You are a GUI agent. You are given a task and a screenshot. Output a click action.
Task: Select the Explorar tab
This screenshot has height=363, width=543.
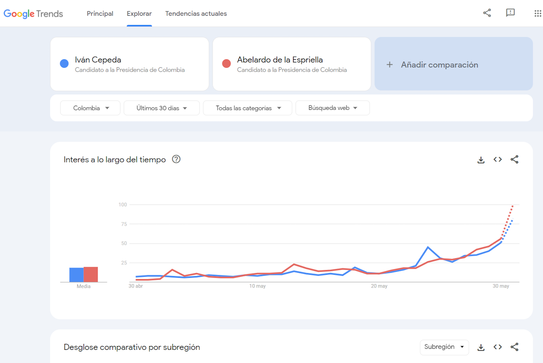139,14
